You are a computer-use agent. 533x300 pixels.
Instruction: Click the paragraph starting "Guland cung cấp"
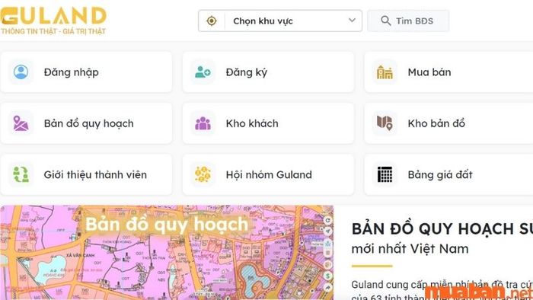click(x=442, y=291)
